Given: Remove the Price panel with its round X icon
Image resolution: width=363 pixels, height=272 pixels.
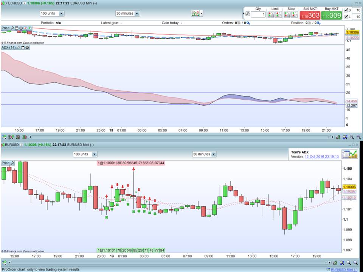Looking at the screenshot, I should [21, 28].
